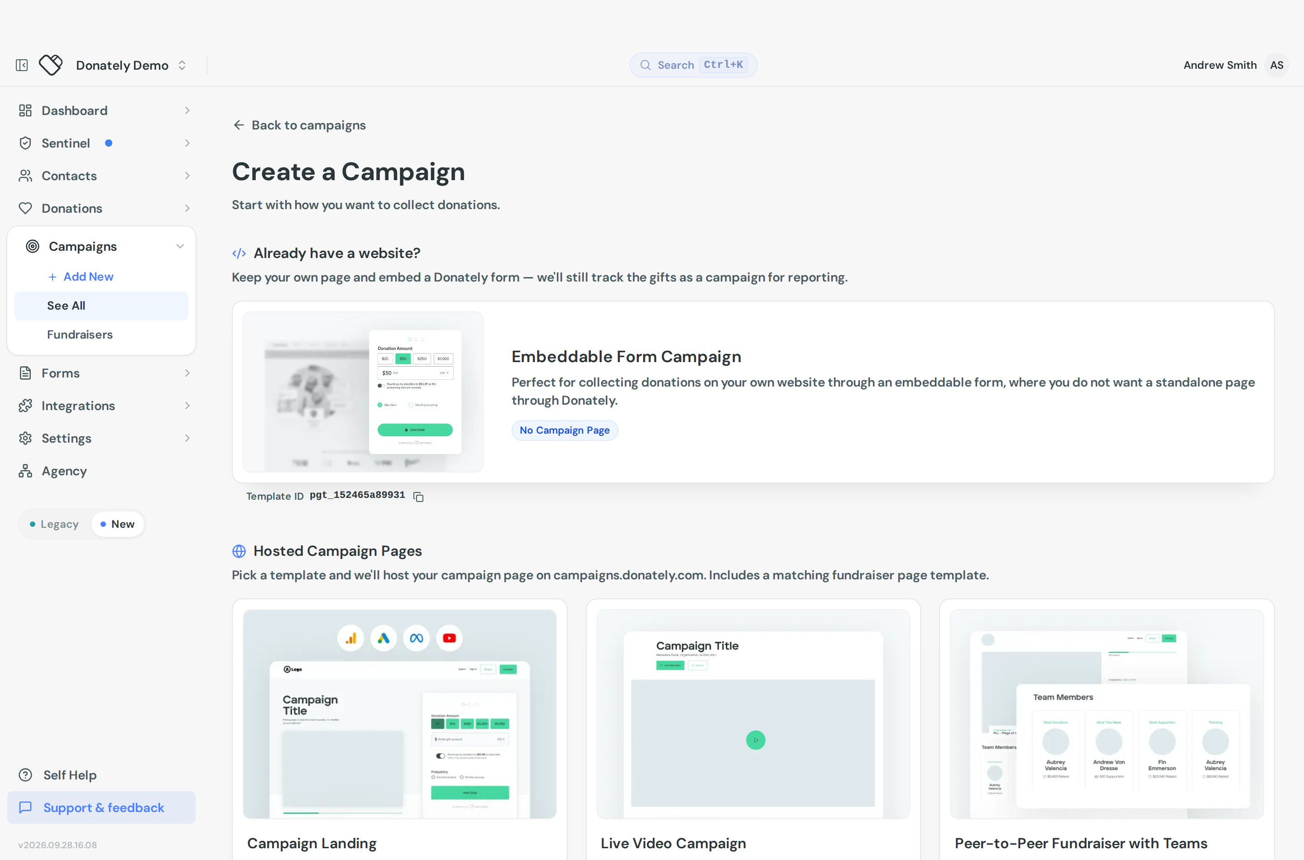This screenshot has width=1304, height=860.
Task: Click Support & feedback button
Action: click(101, 807)
